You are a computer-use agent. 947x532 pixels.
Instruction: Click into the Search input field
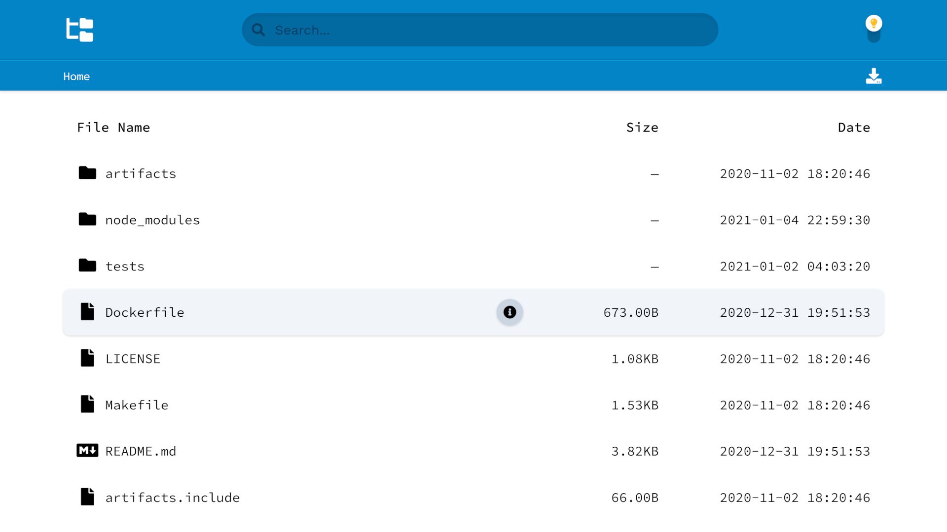click(488, 30)
